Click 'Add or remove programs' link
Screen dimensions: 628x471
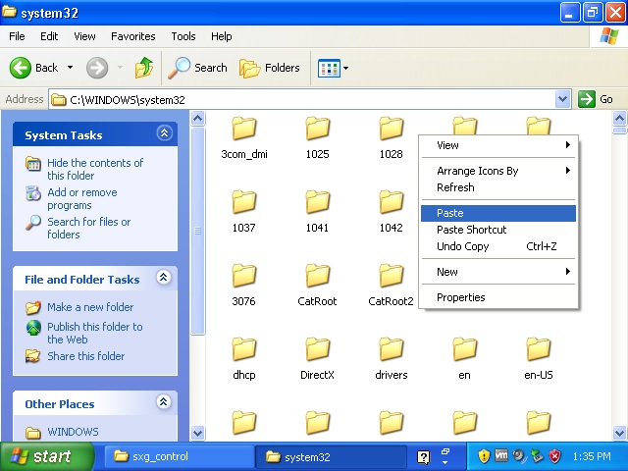(x=82, y=199)
